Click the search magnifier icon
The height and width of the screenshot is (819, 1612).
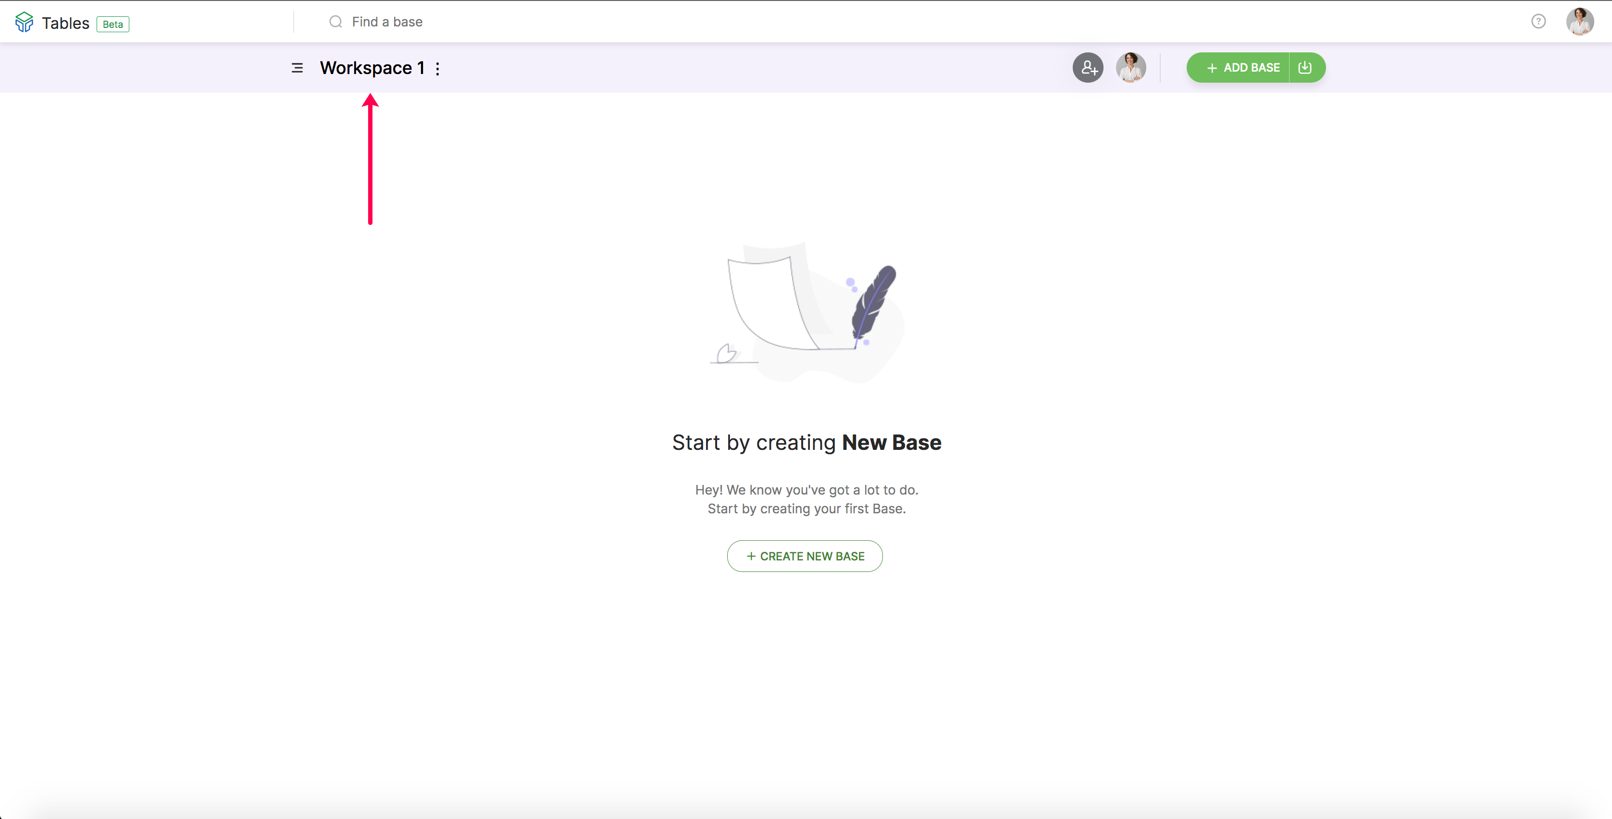(335, 22)
